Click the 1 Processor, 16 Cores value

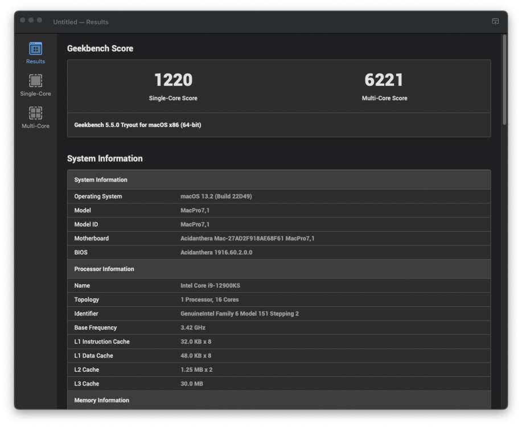[x=209, y=300]
